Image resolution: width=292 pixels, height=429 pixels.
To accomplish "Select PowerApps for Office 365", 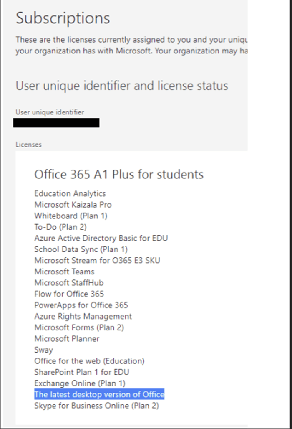I will click(81, 305).
